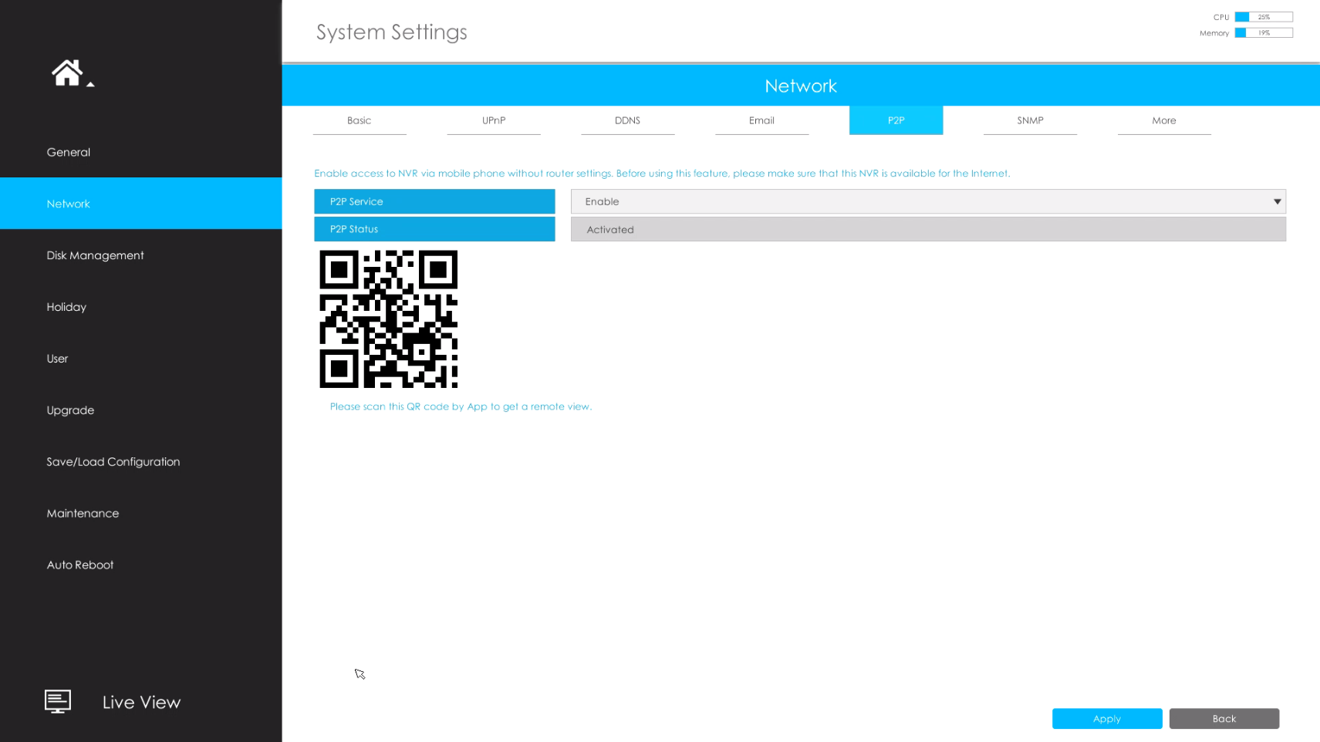This screenshot has height=742, width=1320.
Task: Click the Network header banner
Action: point(801,86)
